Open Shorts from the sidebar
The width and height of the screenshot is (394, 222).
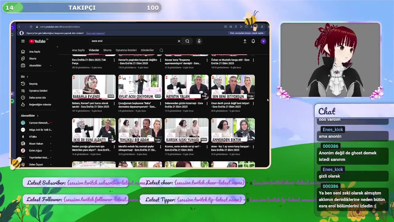33,59
